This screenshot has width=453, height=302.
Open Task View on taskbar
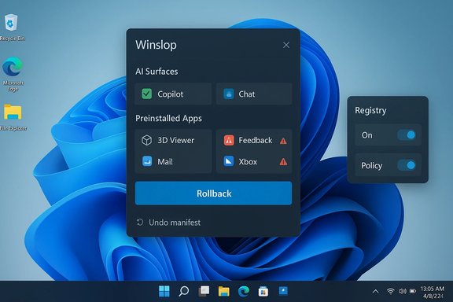click(x=204, y=291)
